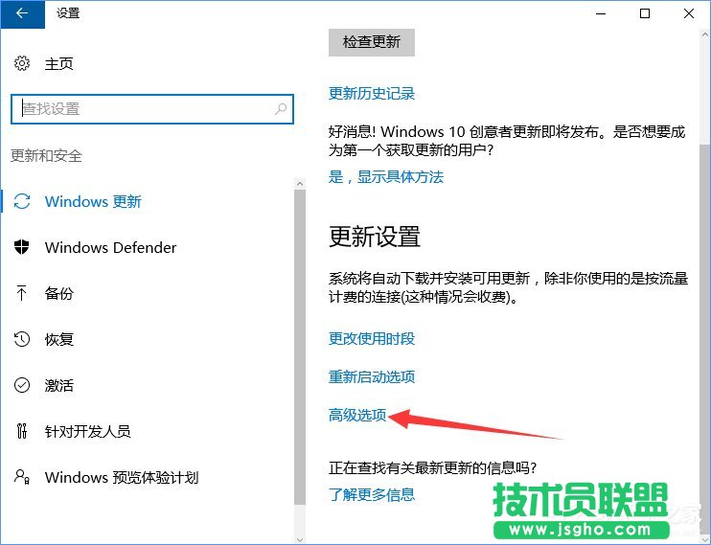Screen dimensions: 711x545
Task: Click the developer tools icon
Action: 22,431
